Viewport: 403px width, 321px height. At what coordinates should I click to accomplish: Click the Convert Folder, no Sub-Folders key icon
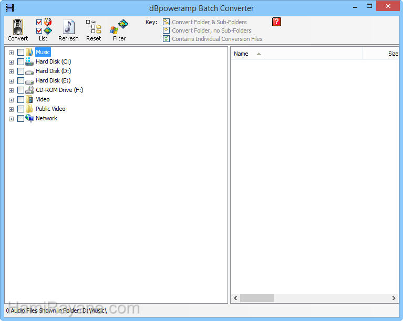(x=166, y=30)
